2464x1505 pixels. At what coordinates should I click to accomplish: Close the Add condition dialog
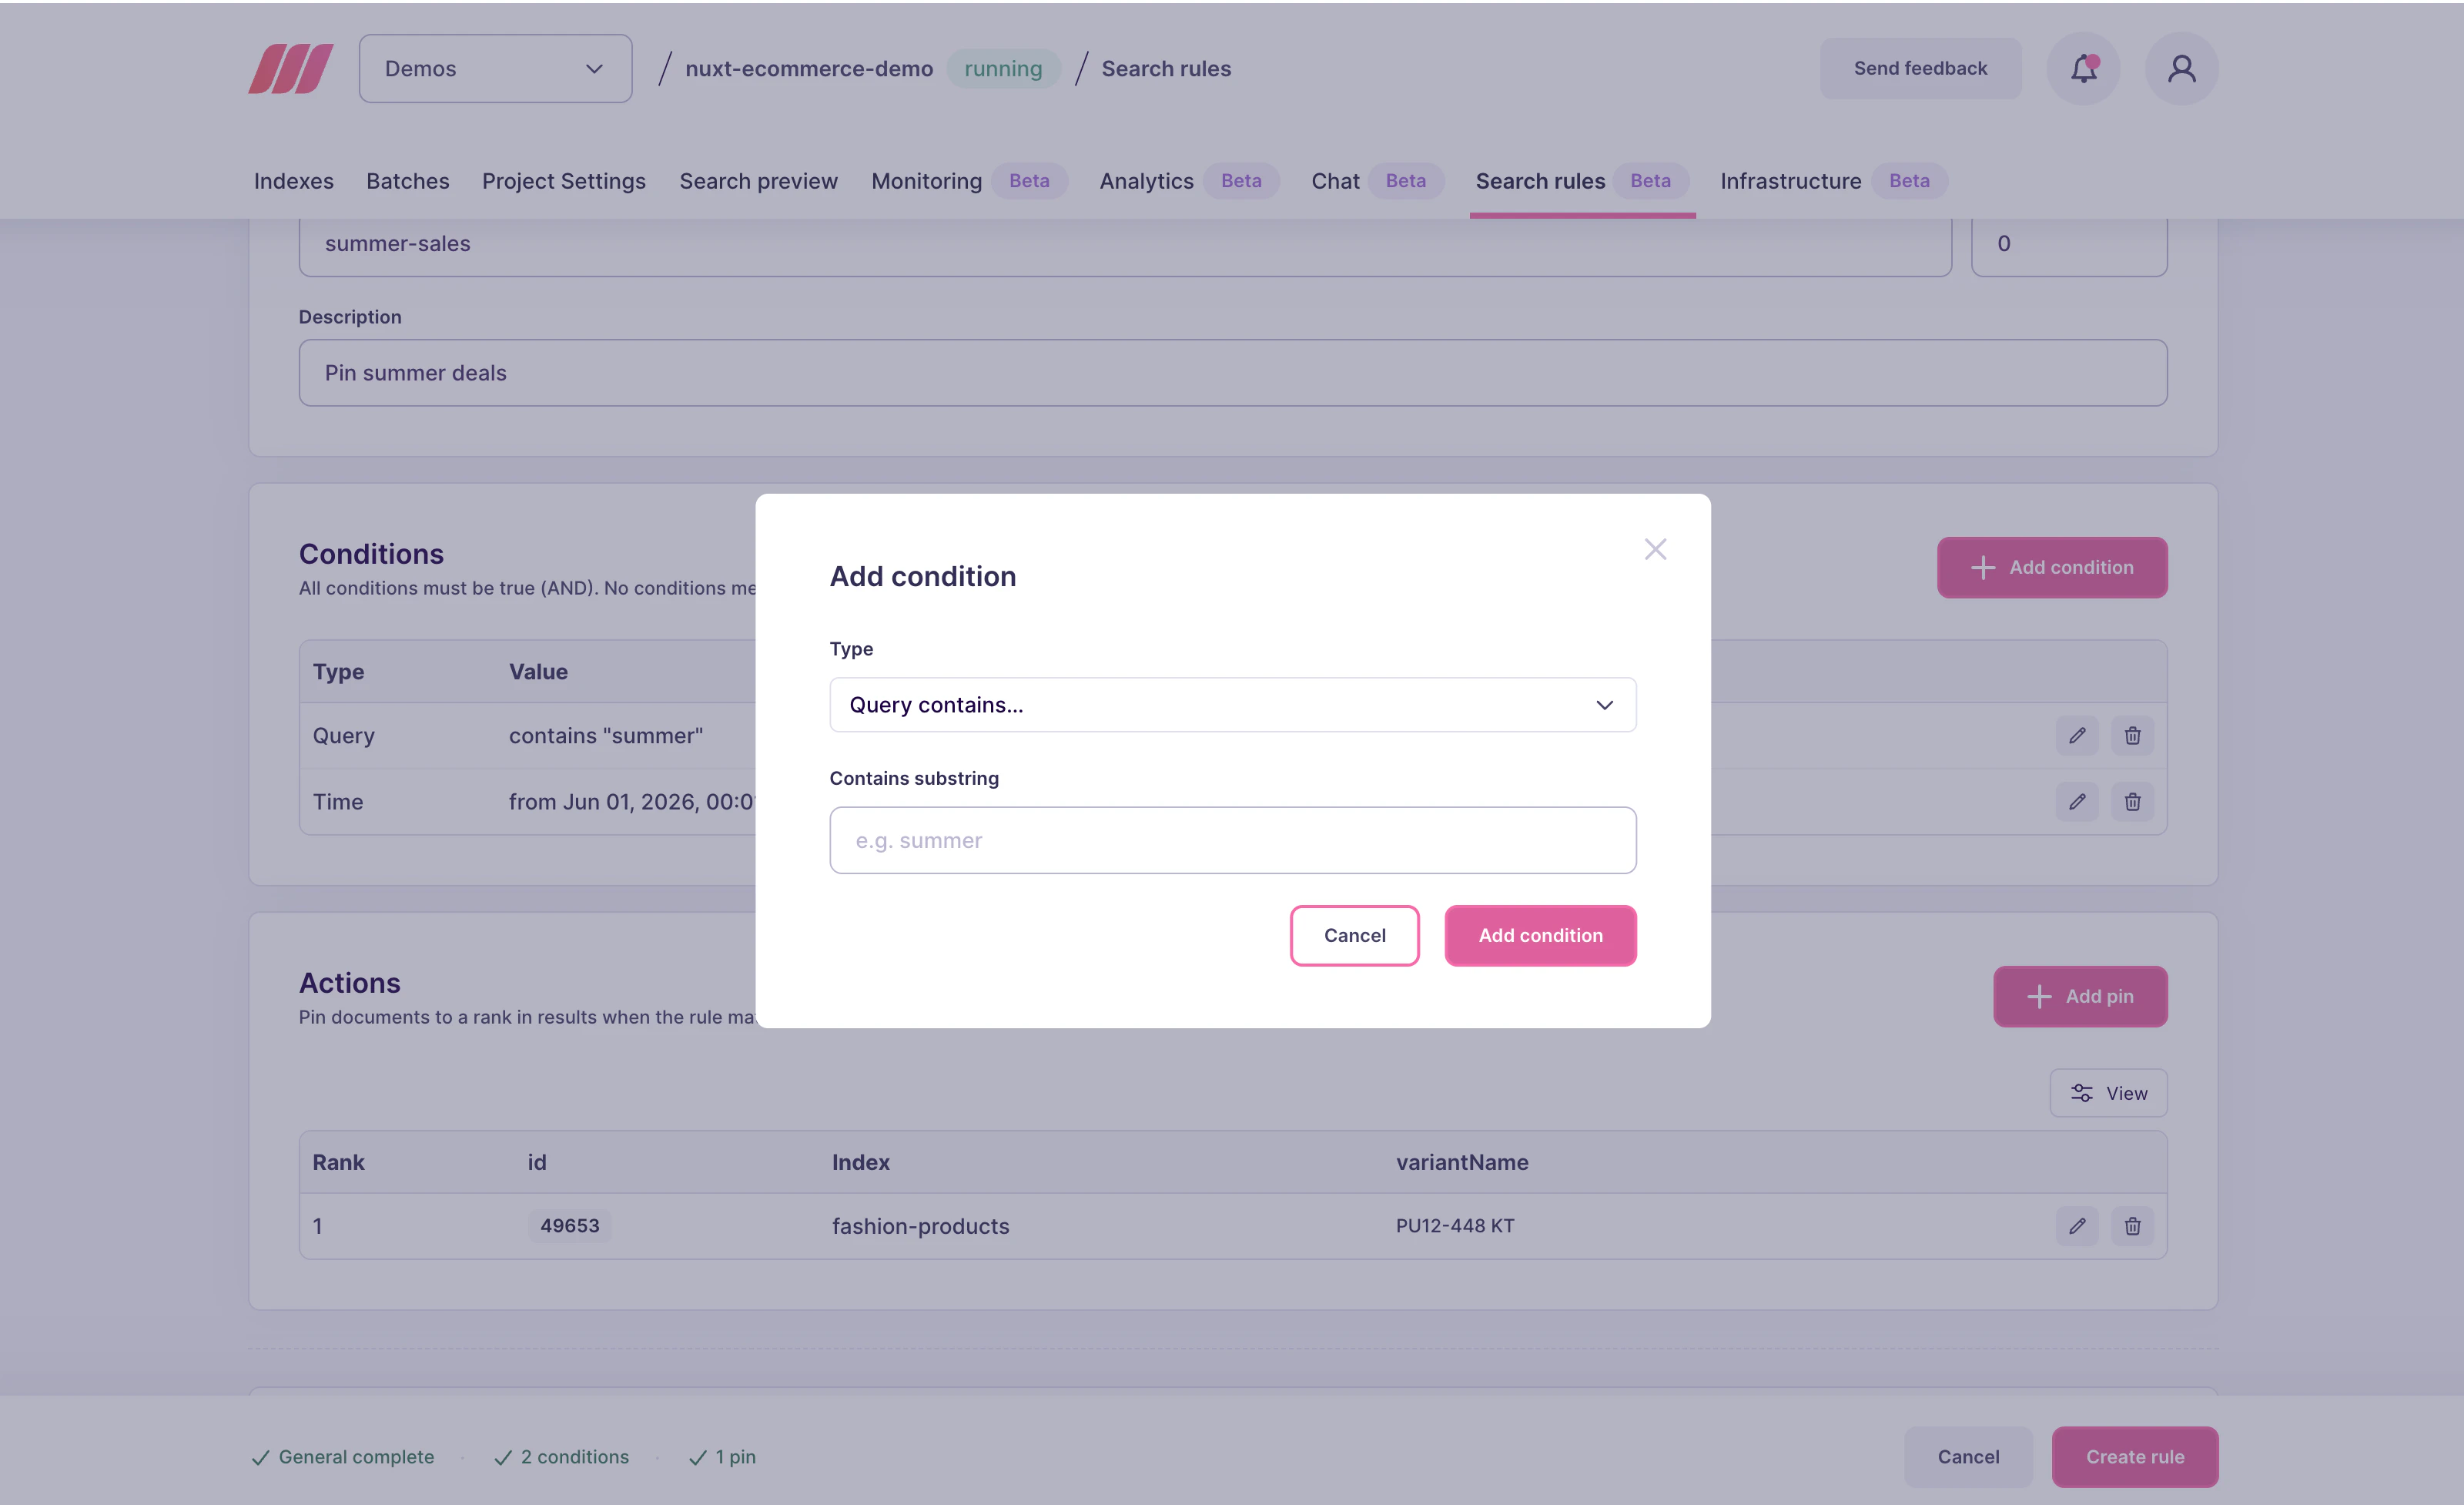point(1655,549)
